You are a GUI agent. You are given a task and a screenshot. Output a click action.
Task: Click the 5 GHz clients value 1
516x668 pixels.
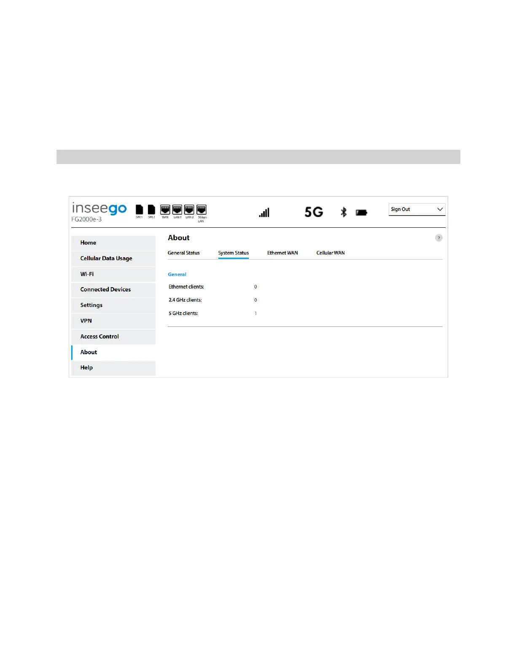click(x=255, y=313)
